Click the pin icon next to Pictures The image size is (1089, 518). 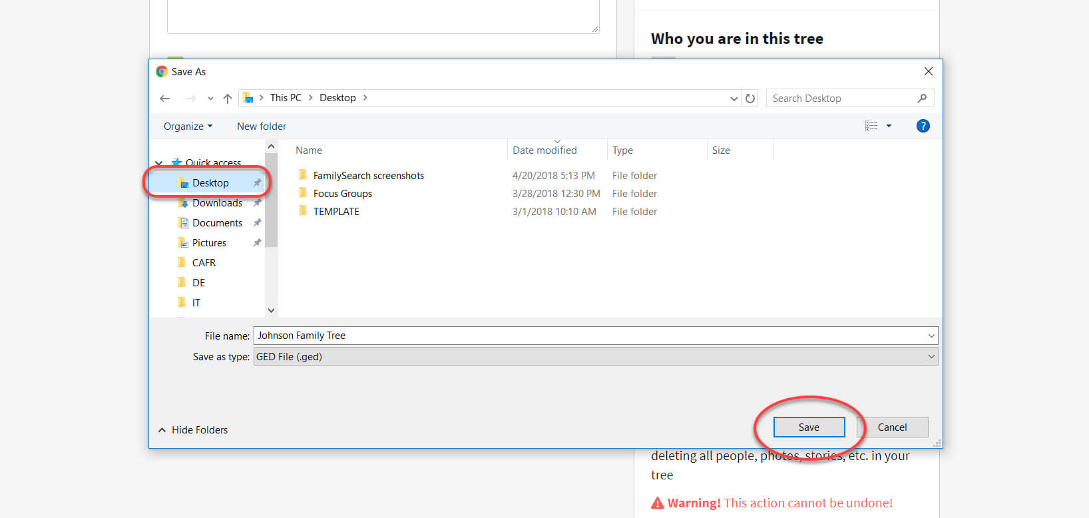click(257, 243)
